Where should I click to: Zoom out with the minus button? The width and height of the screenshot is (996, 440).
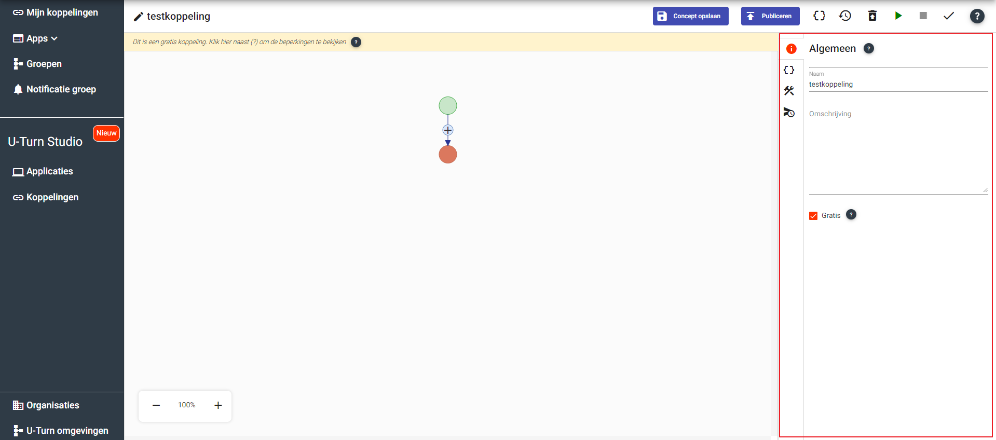pos(156,405)
